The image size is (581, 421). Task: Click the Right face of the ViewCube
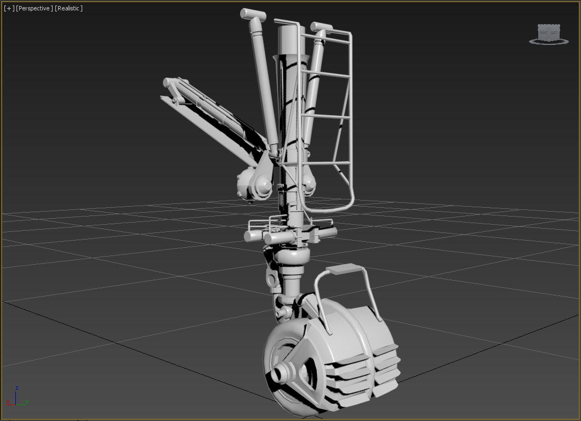pos(543,33)
